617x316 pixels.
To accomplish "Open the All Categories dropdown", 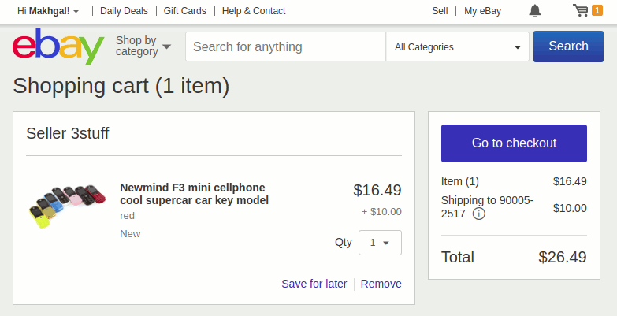I will click(x=458, y=46).
